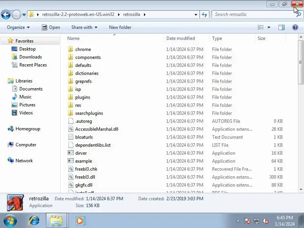Open the Documents library

[x=31, y=89]
